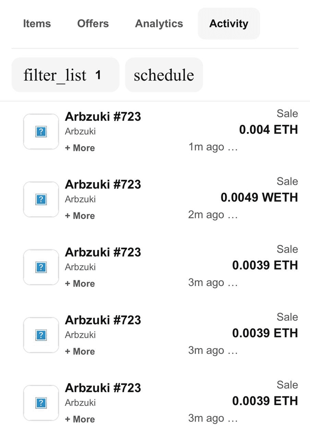310x439 pixels.
Task: Switch to the Offers tab
Action: [x=93, y=24]
